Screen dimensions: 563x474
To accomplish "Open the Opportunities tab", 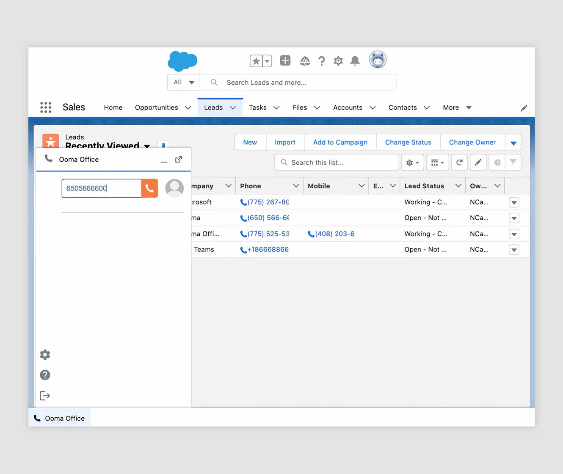I will pos(156,107).
